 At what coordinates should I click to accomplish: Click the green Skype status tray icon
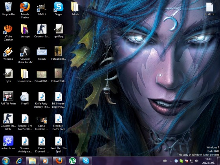(181, 161)
